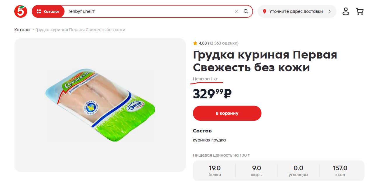Open the shopping cart icon

(x=360, y=11)
